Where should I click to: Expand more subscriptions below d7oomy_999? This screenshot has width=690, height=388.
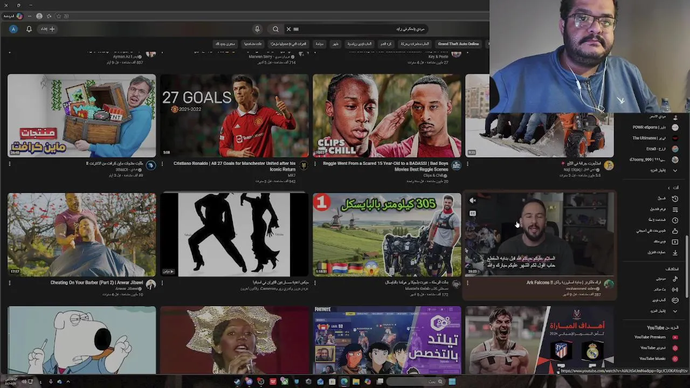click(664, 170)
